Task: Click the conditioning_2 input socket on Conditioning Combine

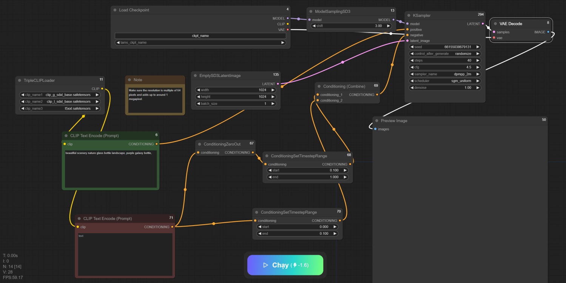Action: 318,100
